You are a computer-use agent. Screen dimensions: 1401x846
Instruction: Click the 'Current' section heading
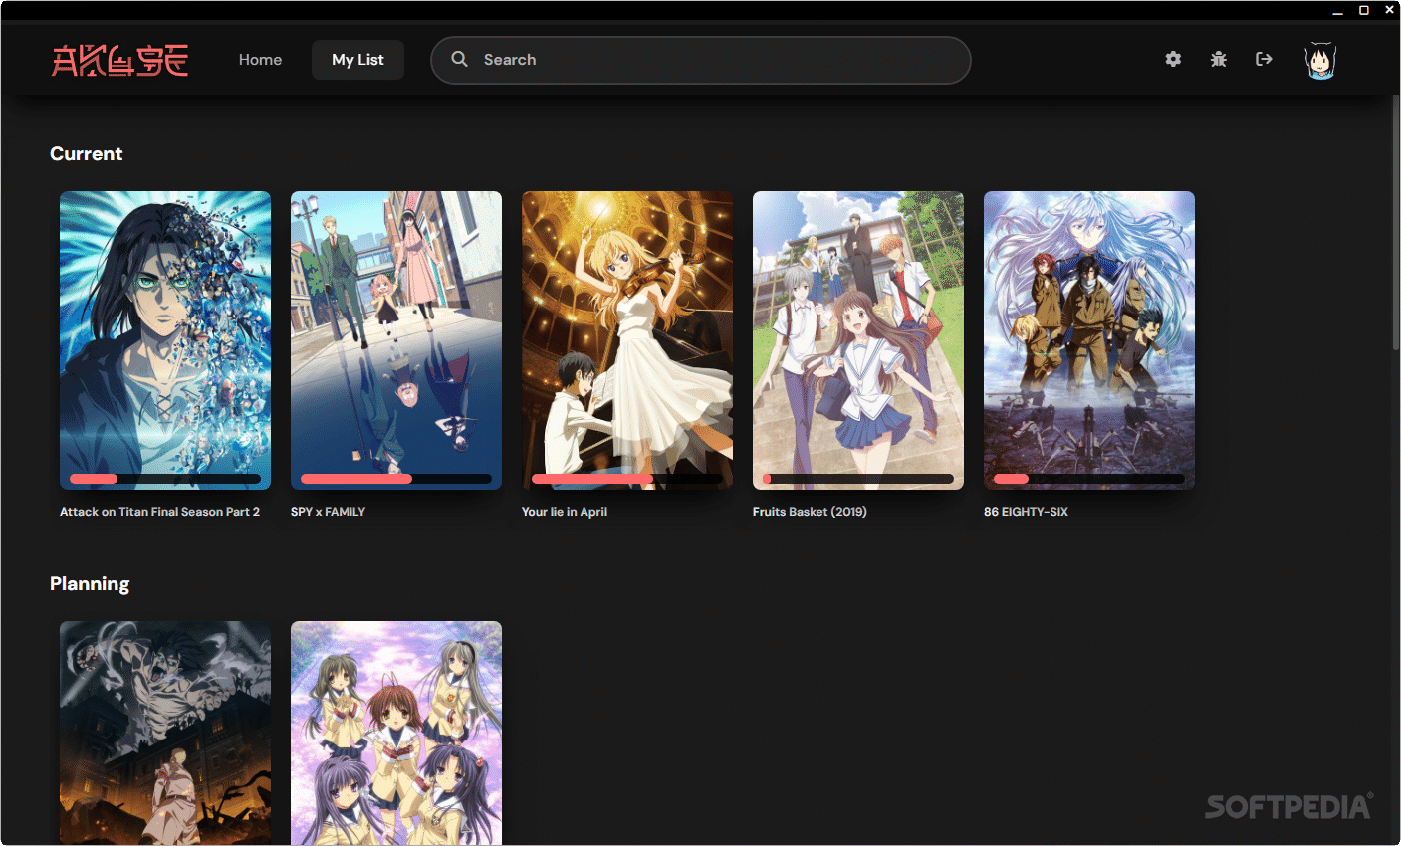coord(87,153)
